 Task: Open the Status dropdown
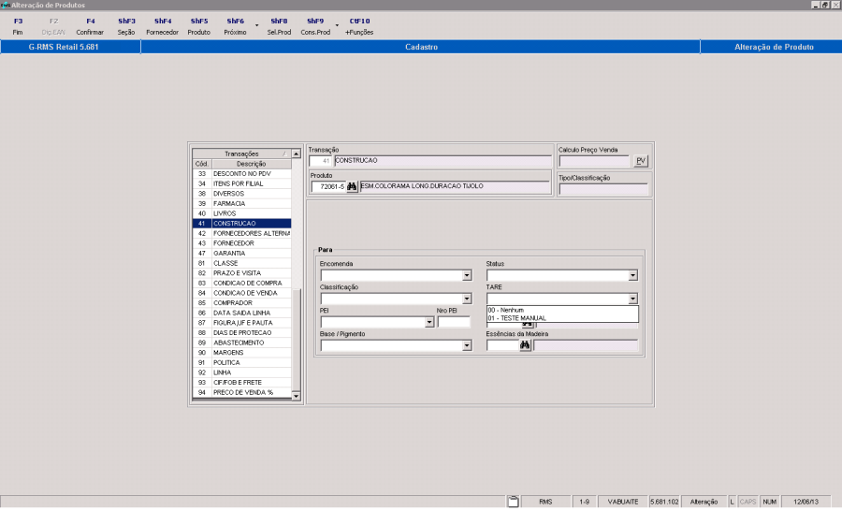click(x=633, y=275)
